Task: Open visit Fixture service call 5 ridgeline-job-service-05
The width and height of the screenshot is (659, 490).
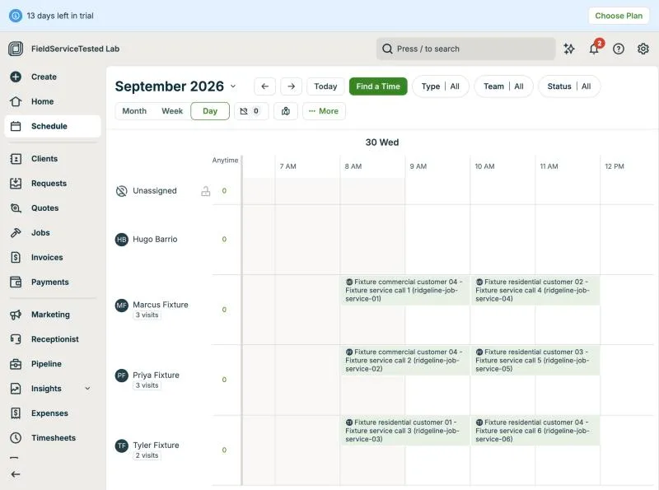Action: coord(535,361)
